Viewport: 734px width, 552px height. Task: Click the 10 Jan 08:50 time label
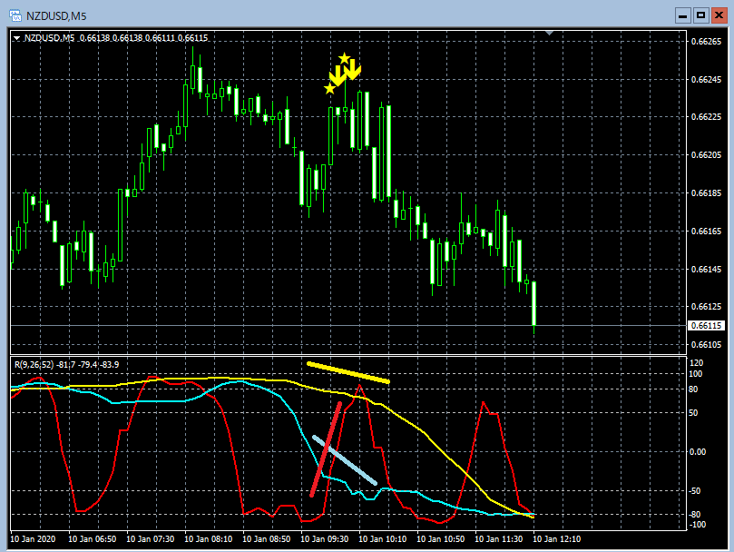tap(267, 539)
